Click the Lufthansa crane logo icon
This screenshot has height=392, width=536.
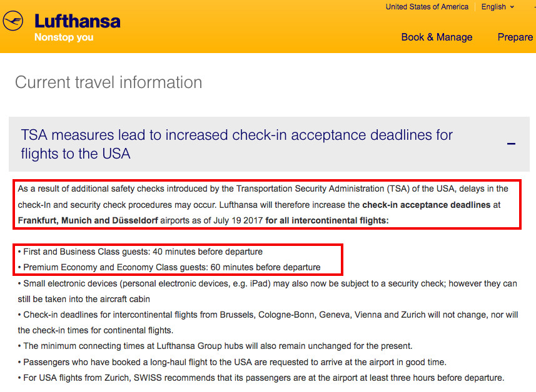point(13,21)
